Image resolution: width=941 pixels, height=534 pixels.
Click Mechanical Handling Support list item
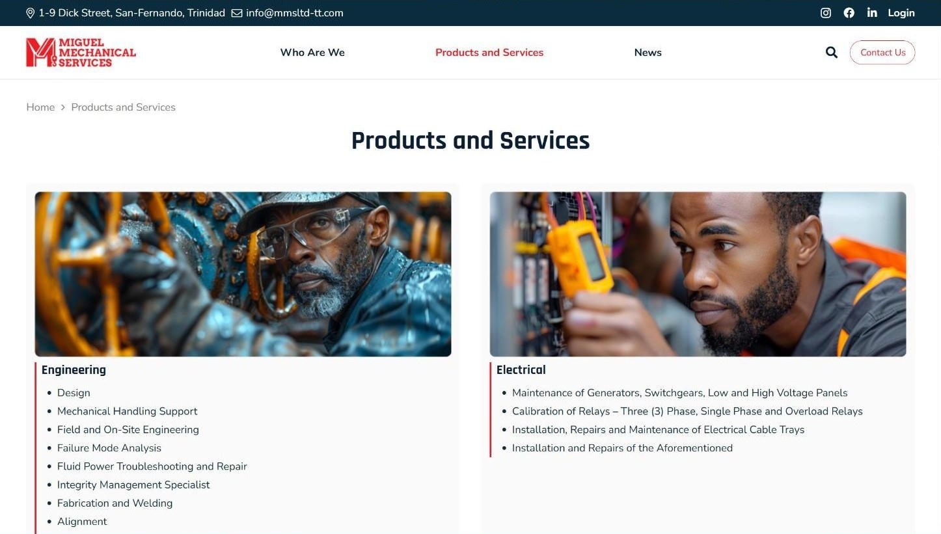pos(128,411)
